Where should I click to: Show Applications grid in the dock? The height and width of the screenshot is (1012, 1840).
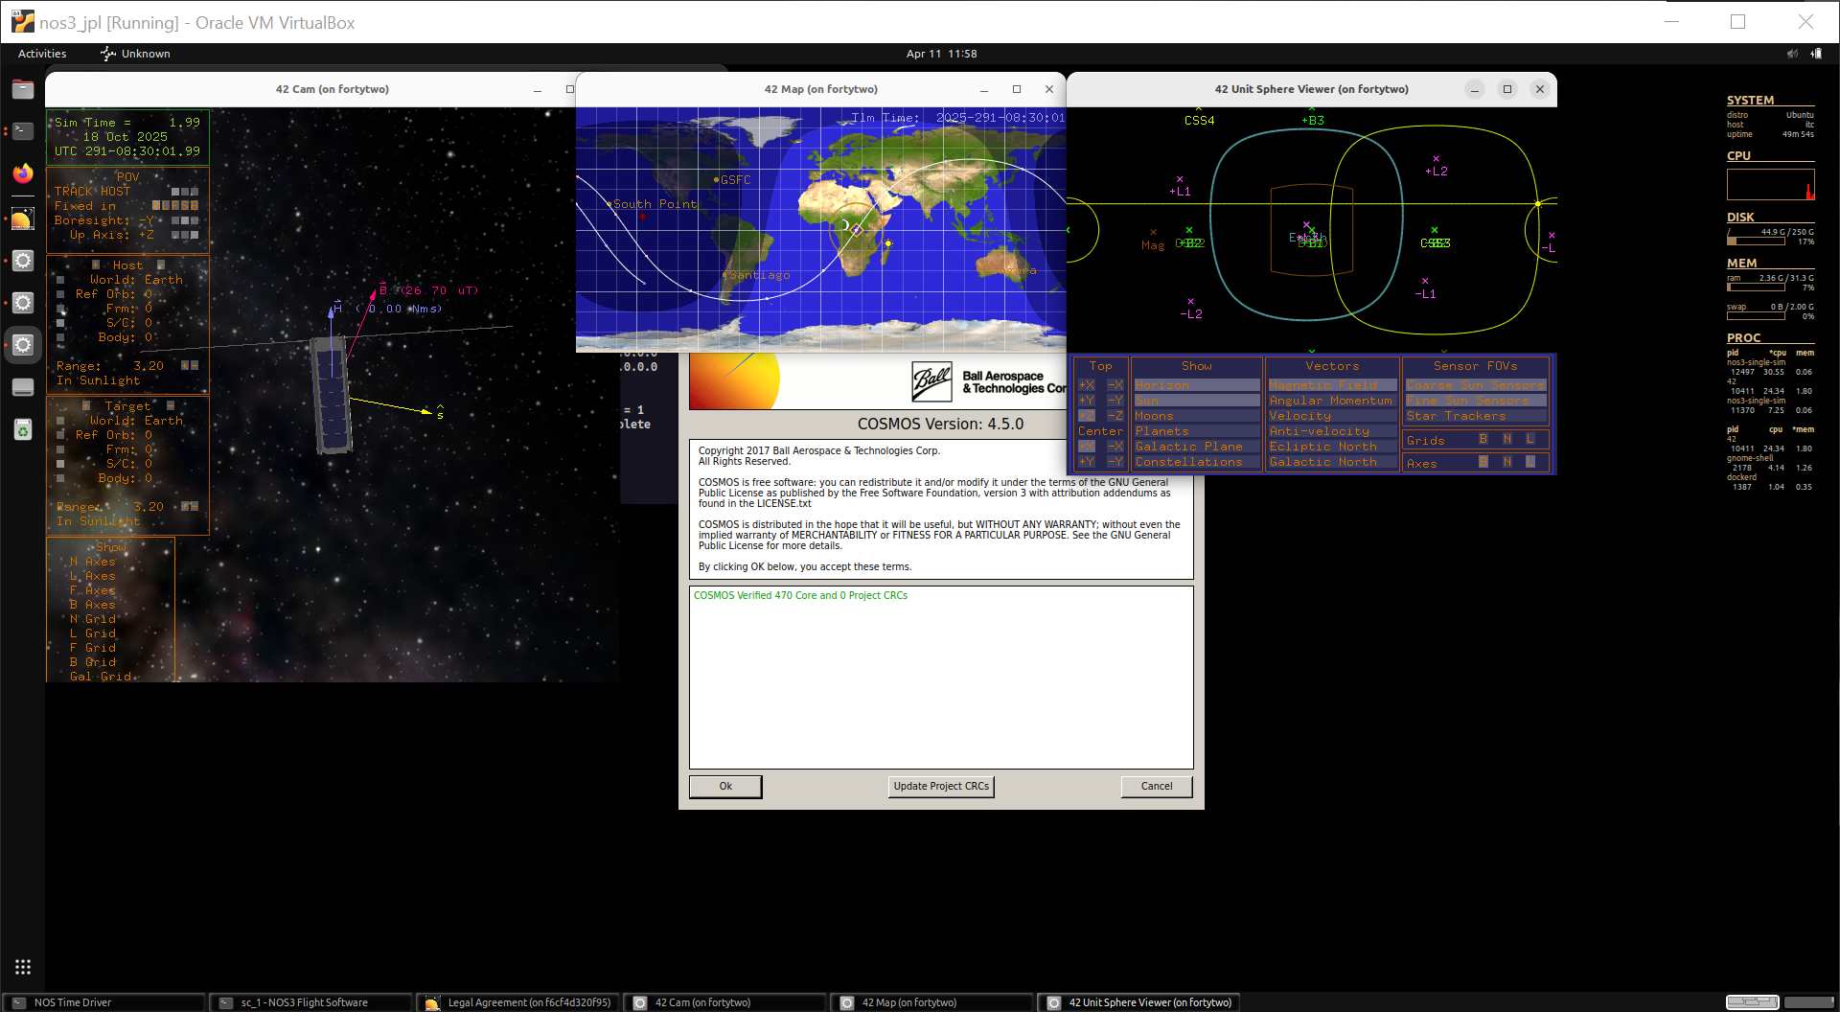tap(23, 967)
